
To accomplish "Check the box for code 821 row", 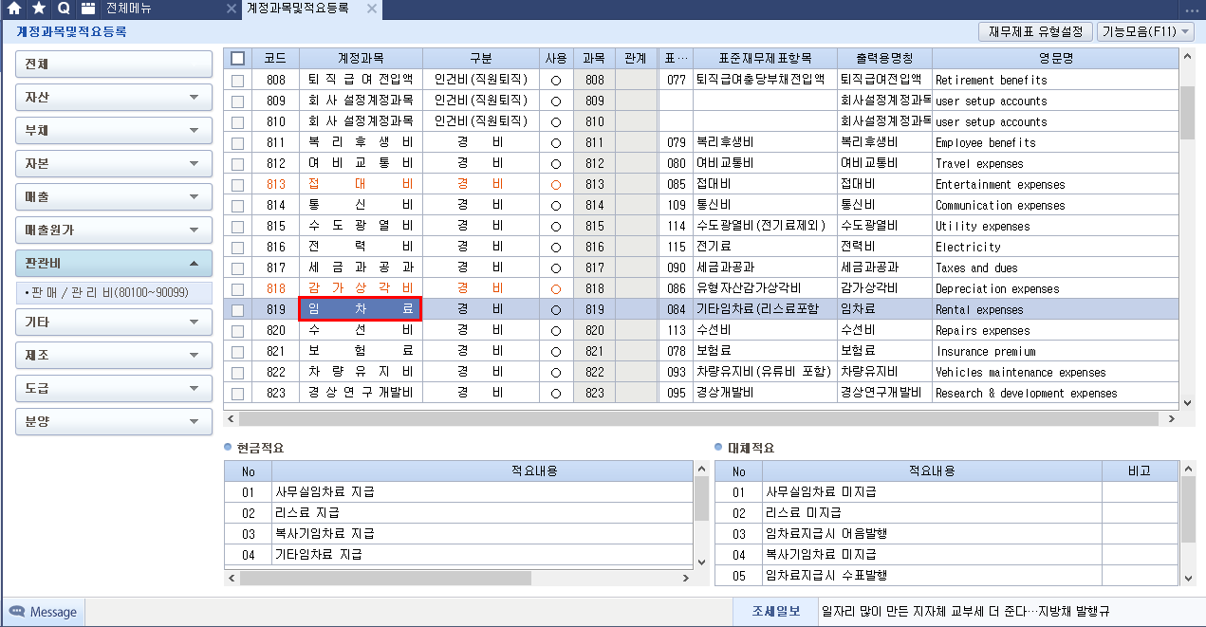I will [237, 352].
